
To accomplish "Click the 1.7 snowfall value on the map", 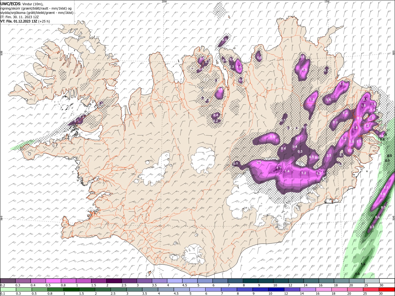I will 279,168.
